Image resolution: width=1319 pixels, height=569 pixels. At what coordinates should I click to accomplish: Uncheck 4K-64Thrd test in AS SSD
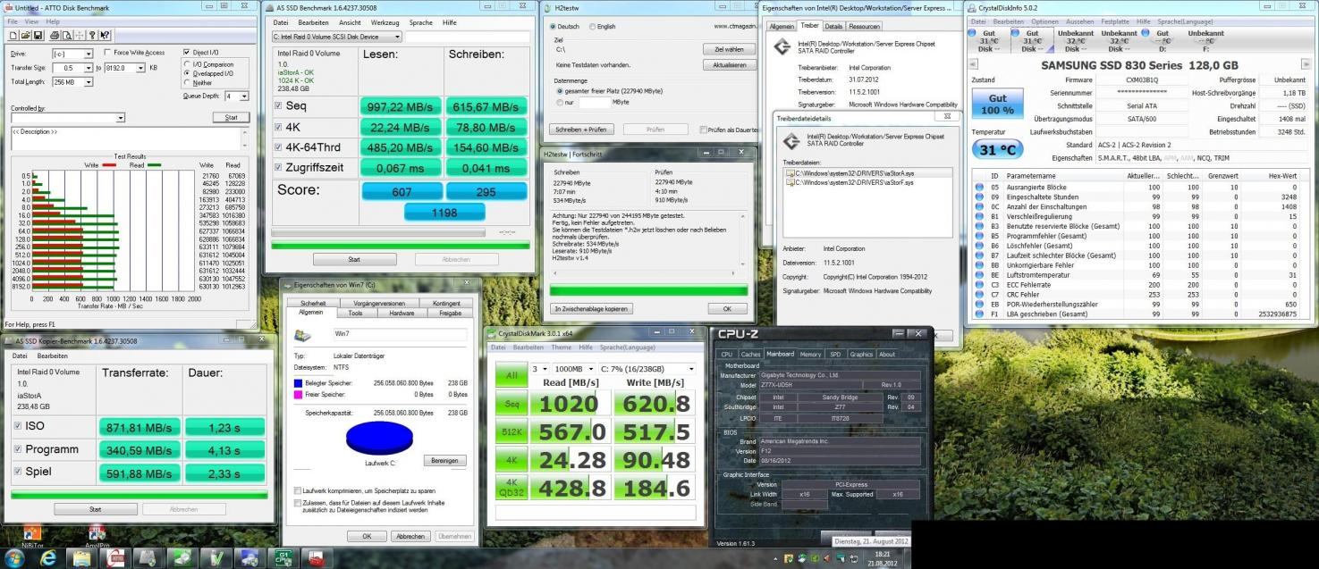[279, 146]
